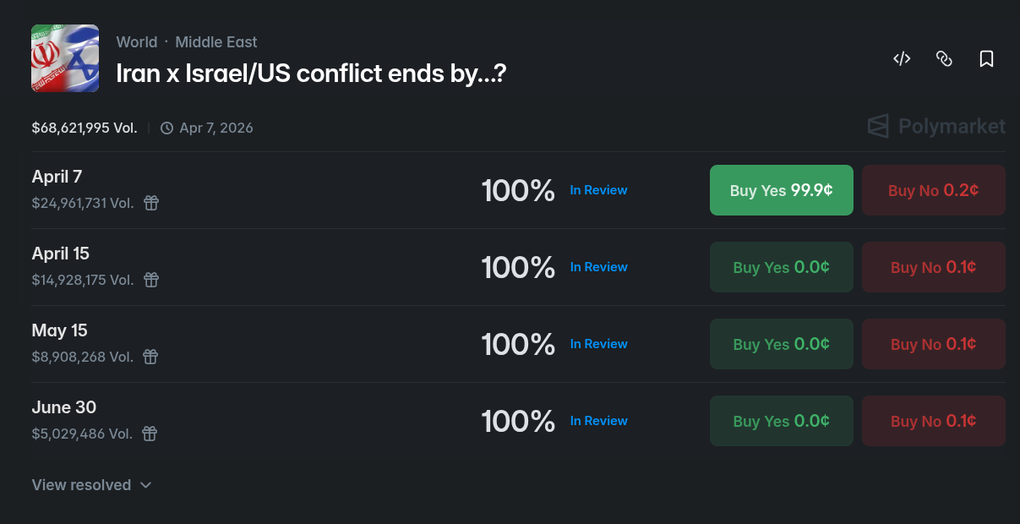Viewport: 1020px width, 524px height.
Task: Copy the market link icon
Action: coord(944,58)
